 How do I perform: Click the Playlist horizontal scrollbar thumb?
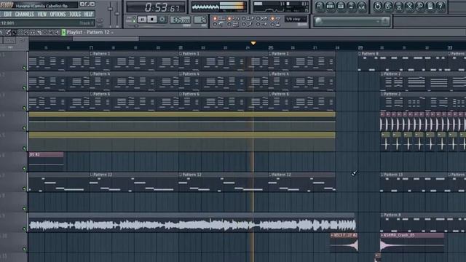106,39
